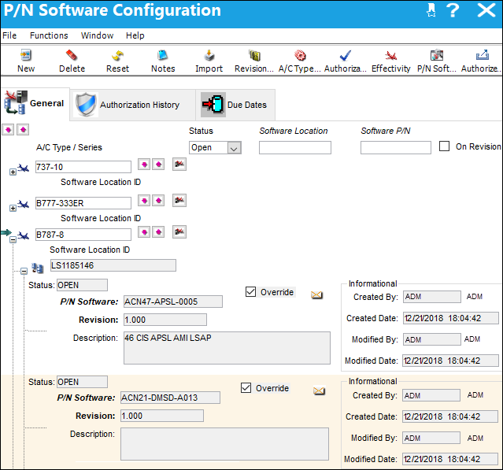
Task: Click the collapse-all up arrow below General tab
Action: click(x=23, y=130)
